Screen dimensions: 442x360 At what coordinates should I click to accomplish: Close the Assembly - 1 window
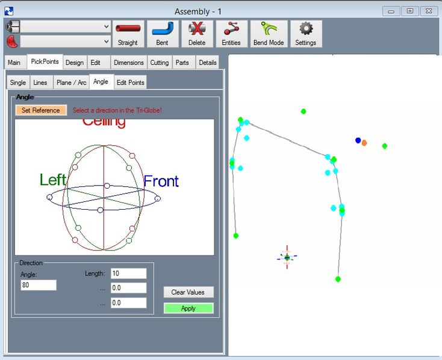[x=429, y=11]
